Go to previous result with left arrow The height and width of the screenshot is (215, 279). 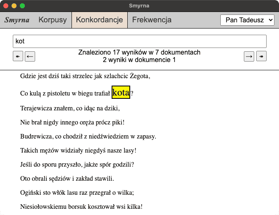(30, 56)
